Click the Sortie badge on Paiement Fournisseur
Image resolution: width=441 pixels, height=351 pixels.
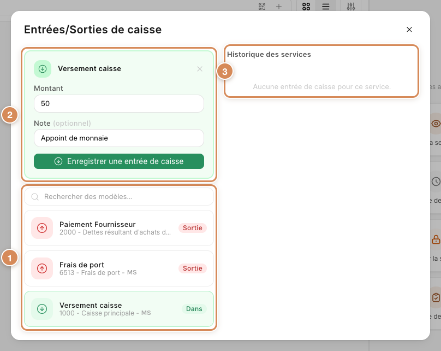(193, 228)
